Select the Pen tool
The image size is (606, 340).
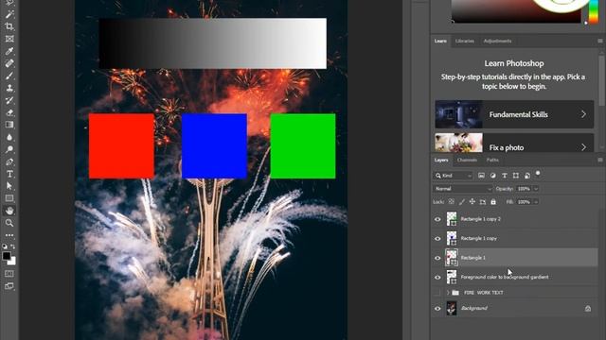point(9,161)
